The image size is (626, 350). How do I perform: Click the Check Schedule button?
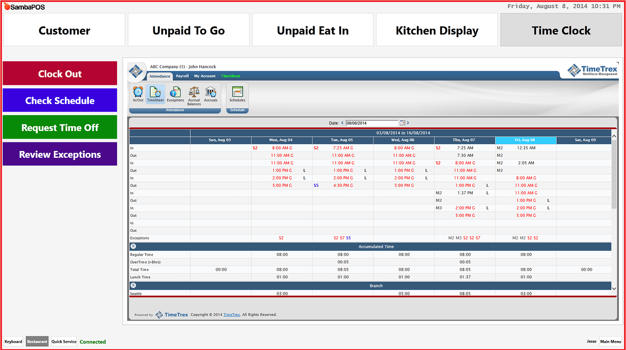(60, 100)
